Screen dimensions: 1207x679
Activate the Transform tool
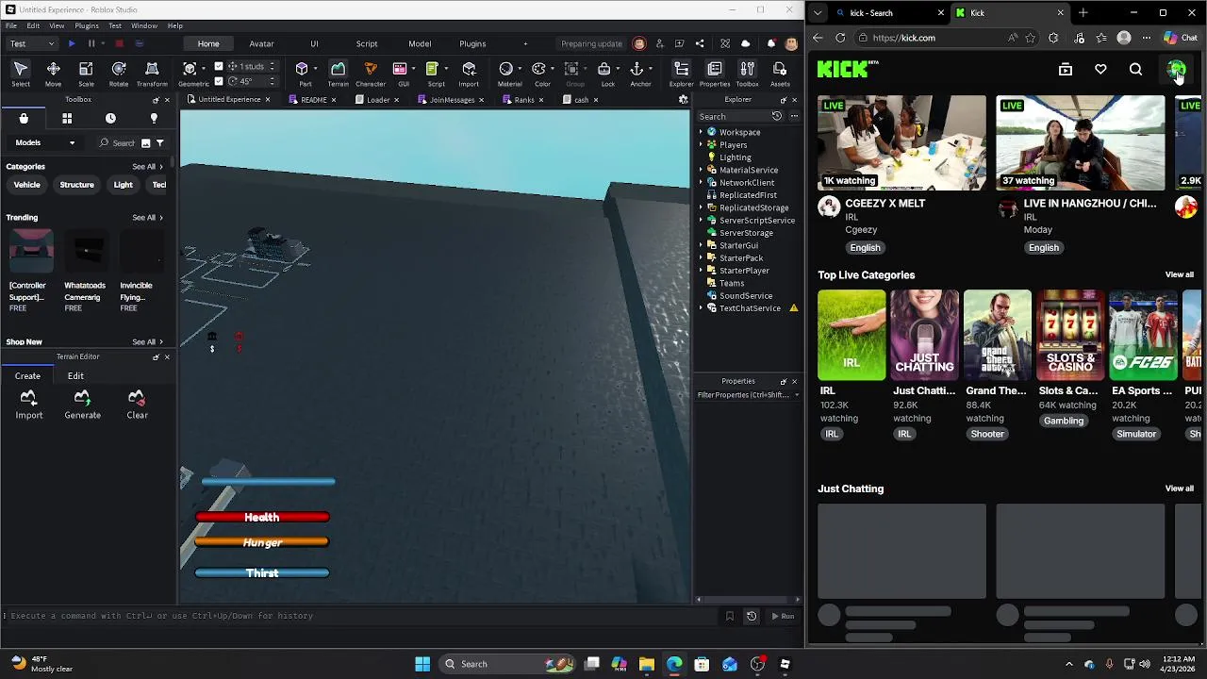pos(152,73)
